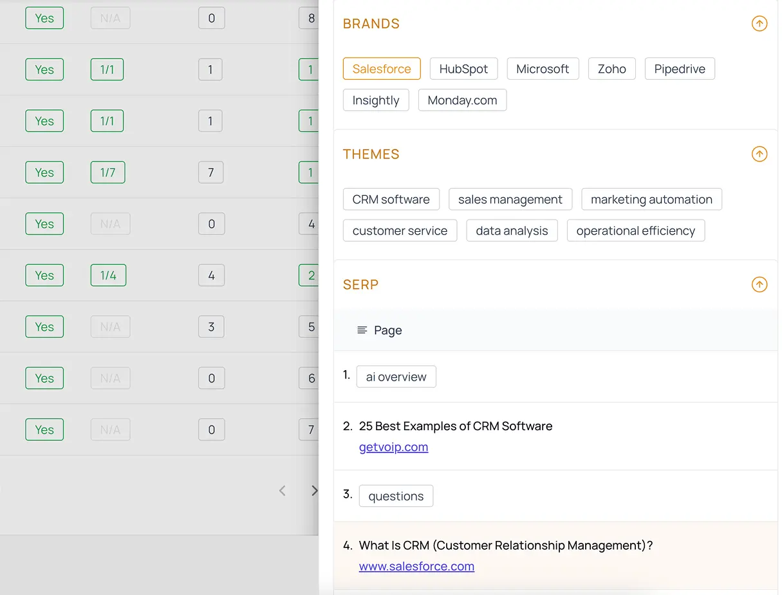The image size is (782, 595).
Task: Select the Pipedrive brand tag
Action: click(x=680, y=69)
